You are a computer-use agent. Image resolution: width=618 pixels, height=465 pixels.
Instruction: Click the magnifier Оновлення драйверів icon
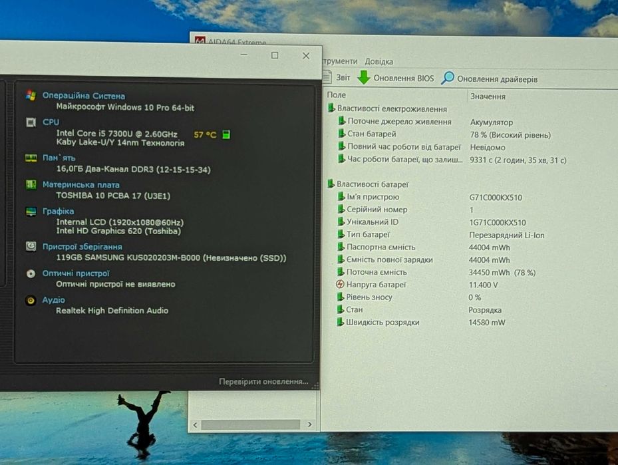coord(447,78)
